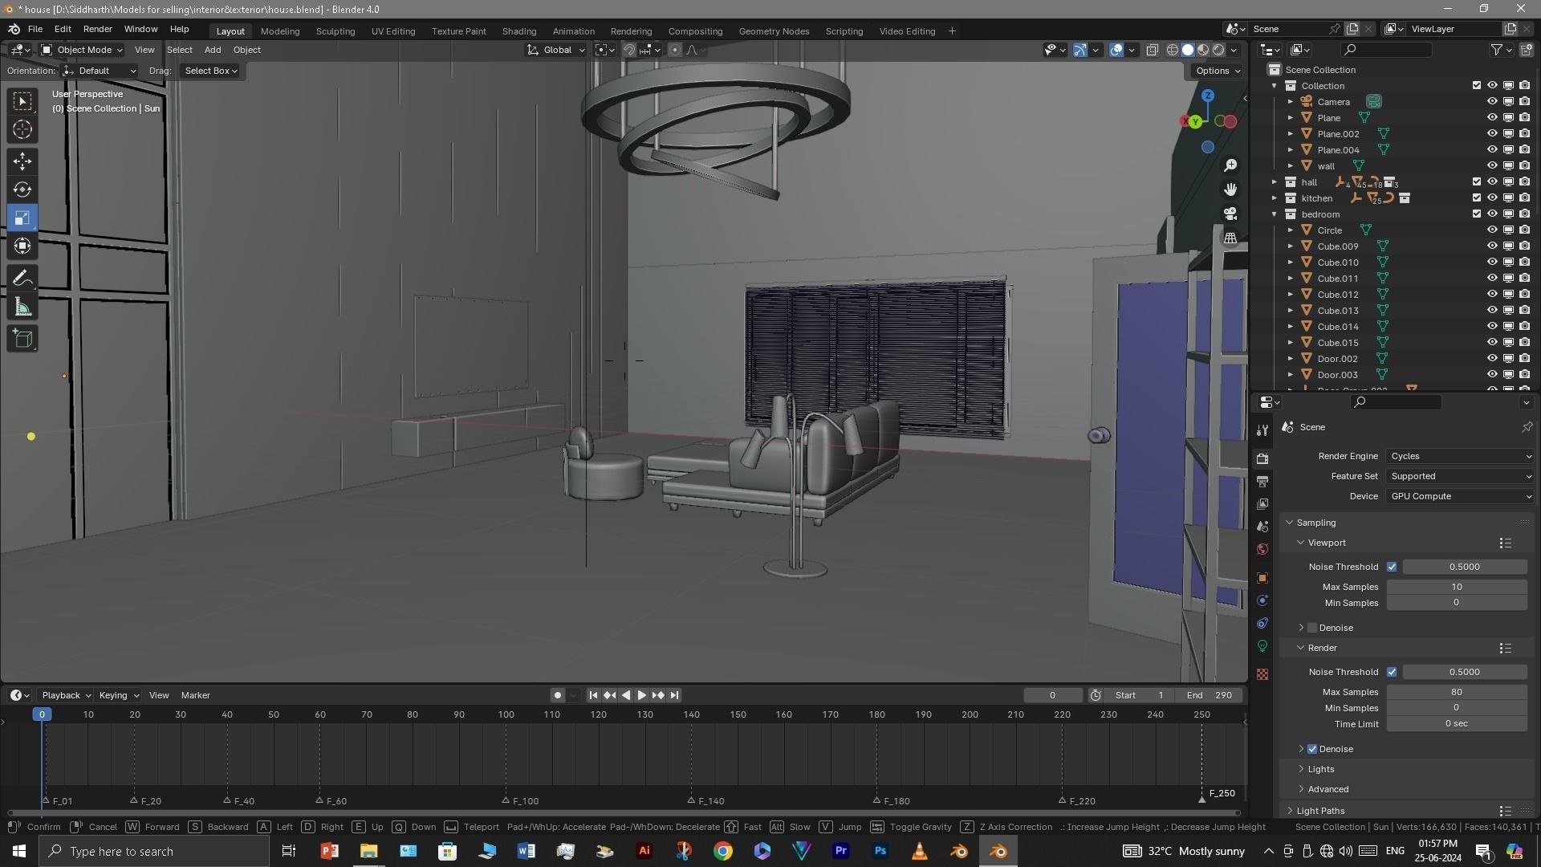Open the outliner filter funnel icon
The width and height of the screenshot is (1541, 867).
click(1497, 50)
